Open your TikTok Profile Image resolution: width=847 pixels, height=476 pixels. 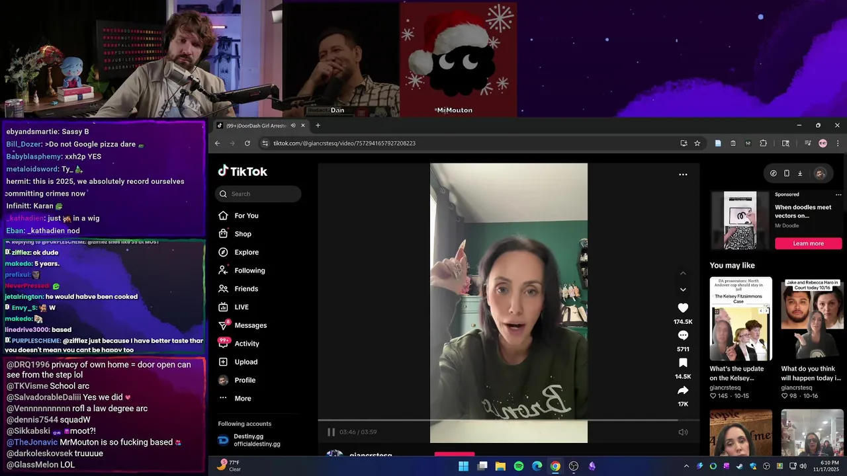(x=238, y=380)
